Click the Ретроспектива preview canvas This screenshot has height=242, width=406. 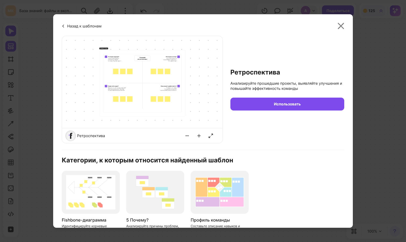coord(142,82)
